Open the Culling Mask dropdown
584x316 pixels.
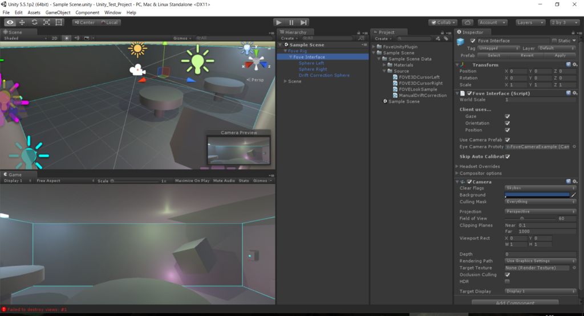point(541,202)
